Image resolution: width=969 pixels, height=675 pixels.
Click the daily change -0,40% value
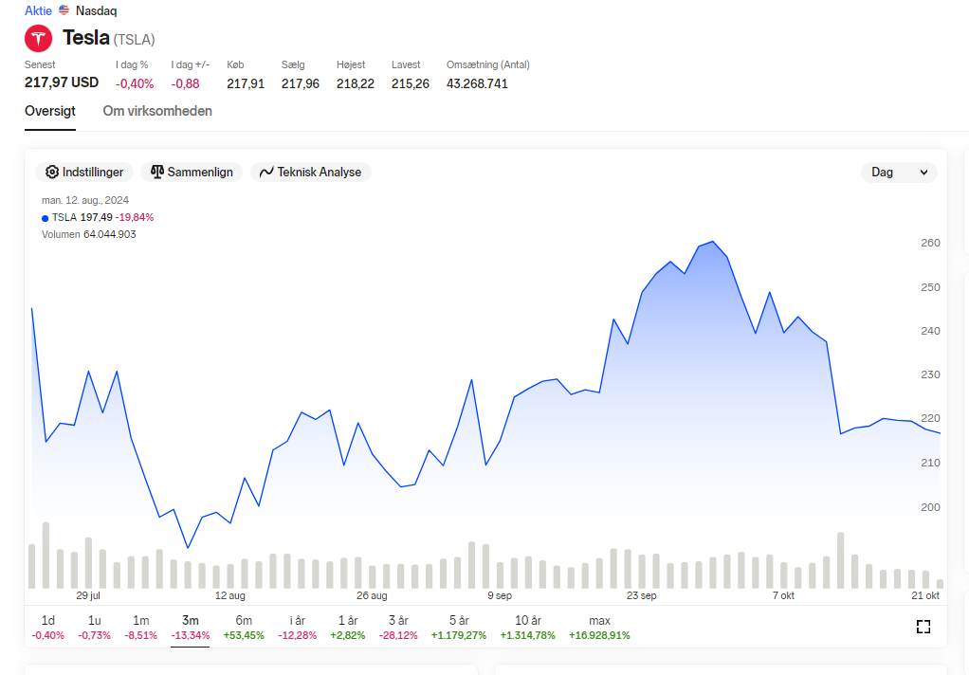[x=135, y=83]
